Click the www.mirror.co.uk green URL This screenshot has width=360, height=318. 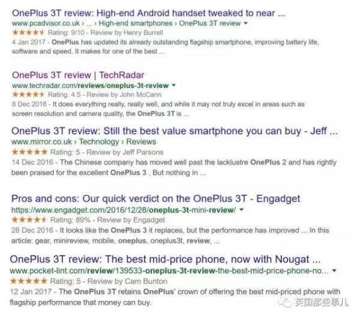41,142
